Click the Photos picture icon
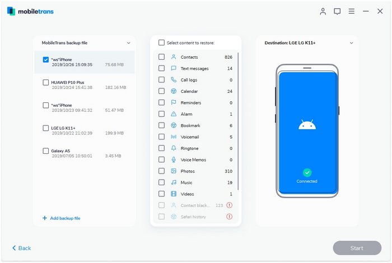The width and height of the screenshot is (392, 263). 174,171
